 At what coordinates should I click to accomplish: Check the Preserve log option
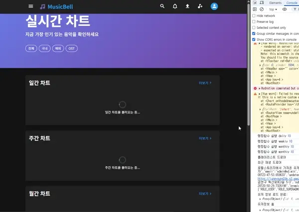(x=254, y=22)
